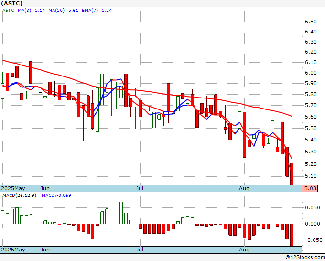This screenshot has height=261, width=325.
Task: Click the (ASTC) chart title
Action: coord(11,3)
